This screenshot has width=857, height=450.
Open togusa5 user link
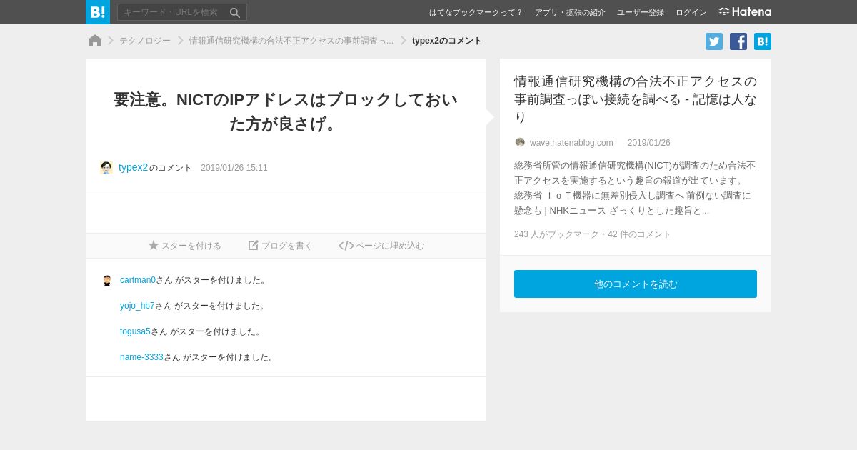[x=135, y=331]
